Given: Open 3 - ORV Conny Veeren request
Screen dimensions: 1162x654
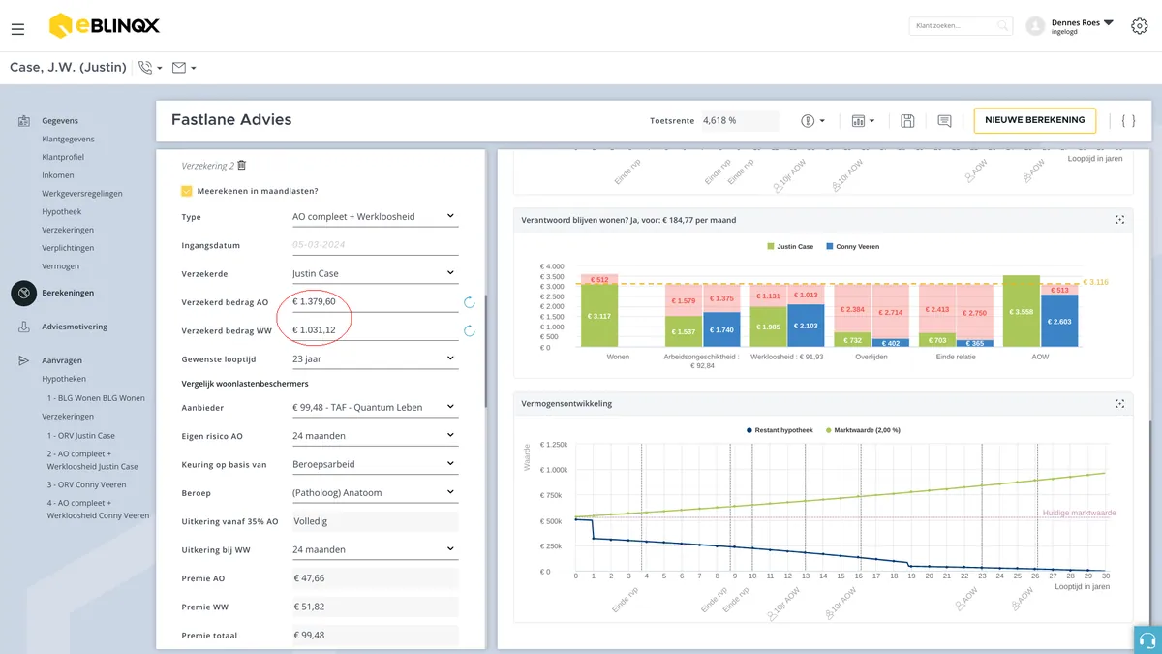Looking at the screenshot, I should 87,484.
